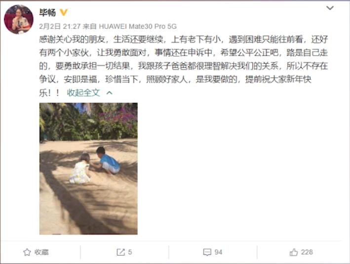Click the orange verified V badge
350x264 pixels.
coord(64,12)
